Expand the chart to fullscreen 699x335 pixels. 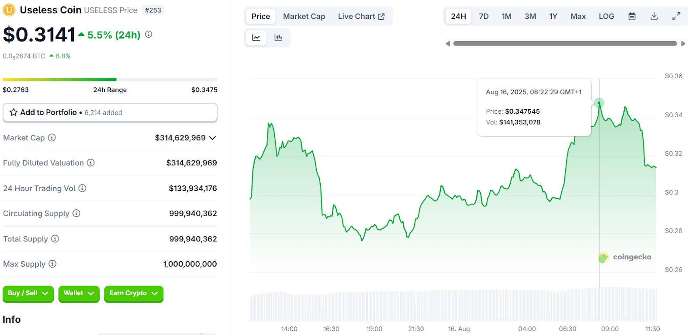coord(676,16)
